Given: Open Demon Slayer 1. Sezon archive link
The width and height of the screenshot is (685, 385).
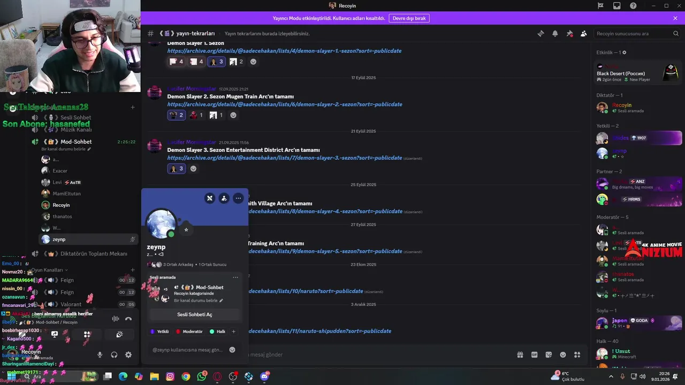Looking at the screenshot, I should tap(284, 51).
